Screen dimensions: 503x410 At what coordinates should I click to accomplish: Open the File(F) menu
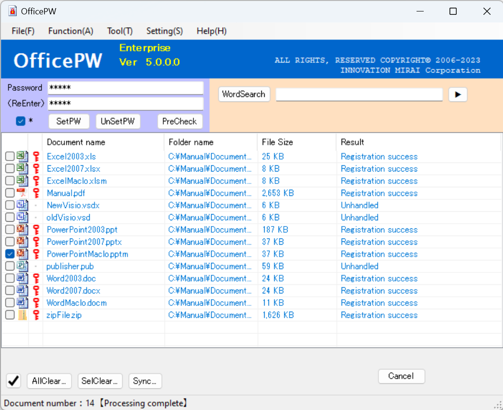click(x=23, y=31)
